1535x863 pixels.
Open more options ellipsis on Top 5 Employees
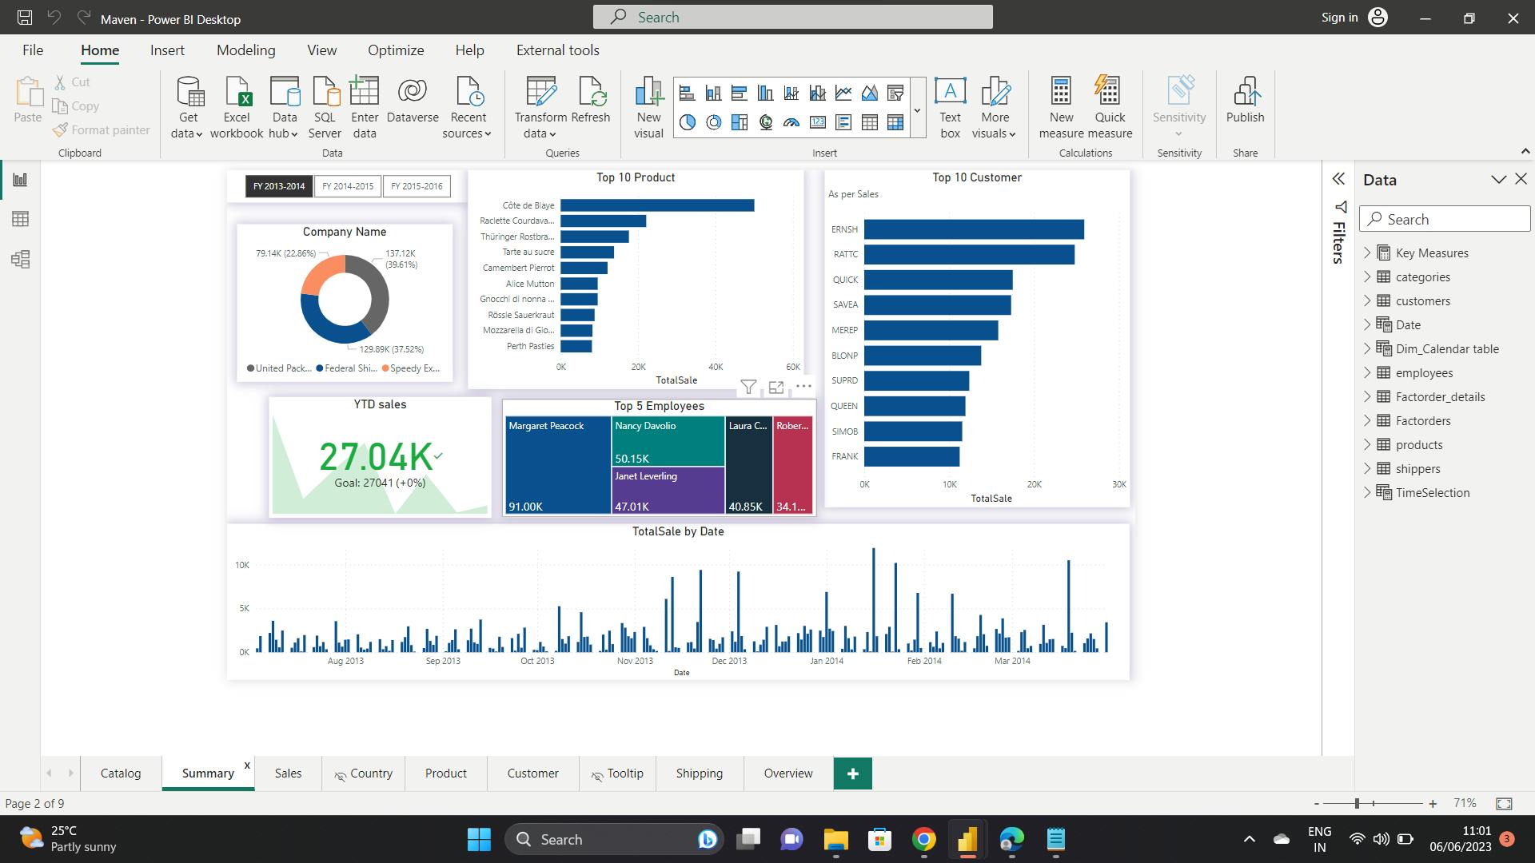click(x=803, y=386)
